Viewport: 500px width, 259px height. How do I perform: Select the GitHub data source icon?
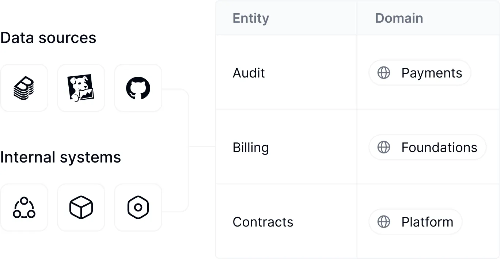[x=138, y=88]
